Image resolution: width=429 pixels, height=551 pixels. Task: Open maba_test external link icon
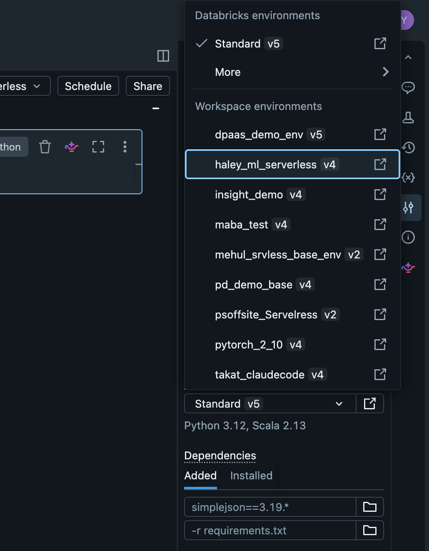[x=380, y=224]
